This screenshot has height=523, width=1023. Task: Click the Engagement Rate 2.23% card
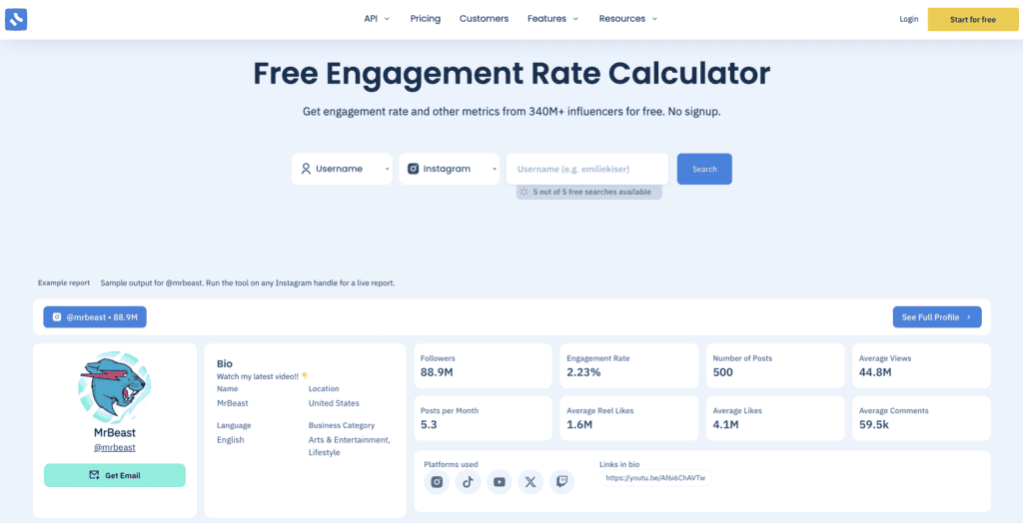(629, 366)
